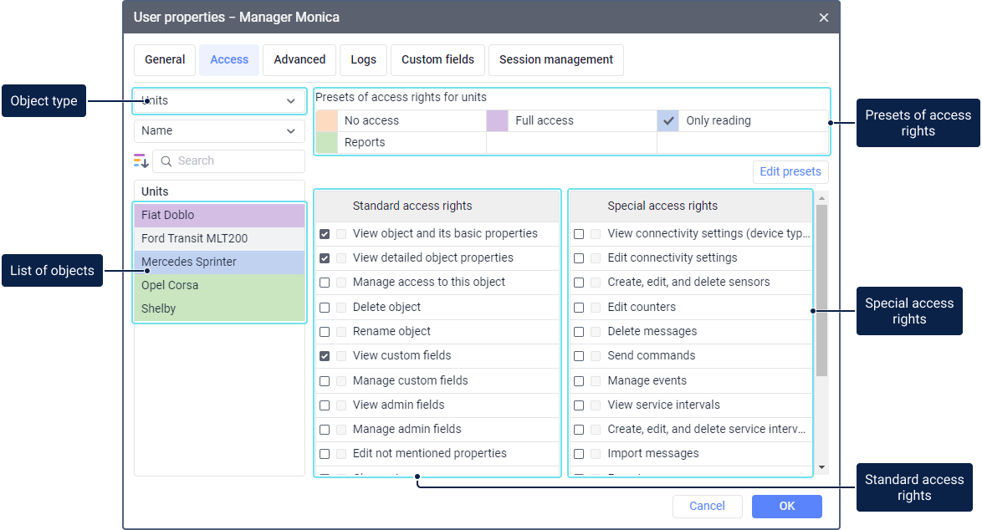Uncheck View object and its basic properties

325,234
